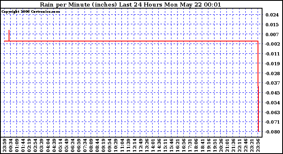Screen dimensions: 283x154
Task: Click the x-axis time label 14:36
Action: click(x=159, y=146)
